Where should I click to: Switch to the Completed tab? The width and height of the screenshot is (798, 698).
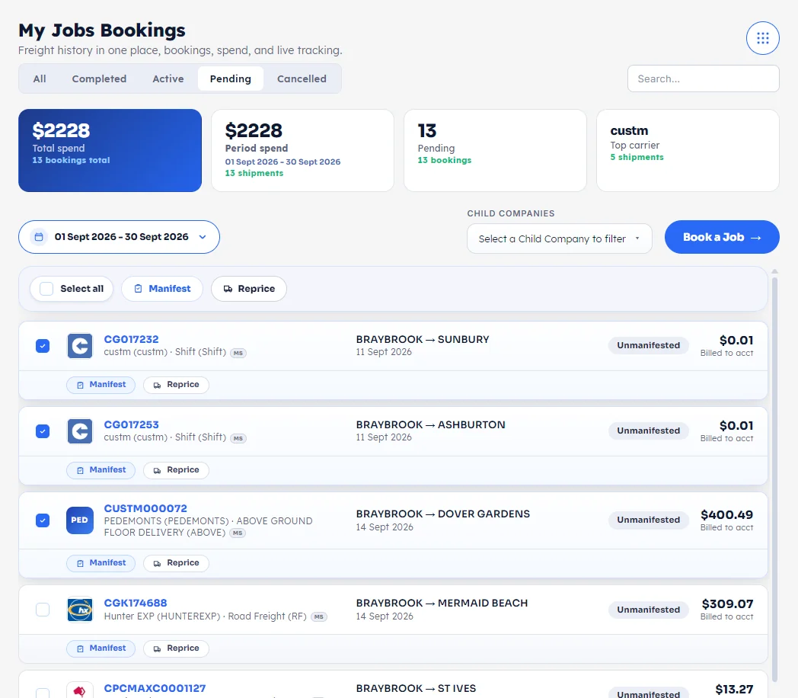(x=99, y=79)
